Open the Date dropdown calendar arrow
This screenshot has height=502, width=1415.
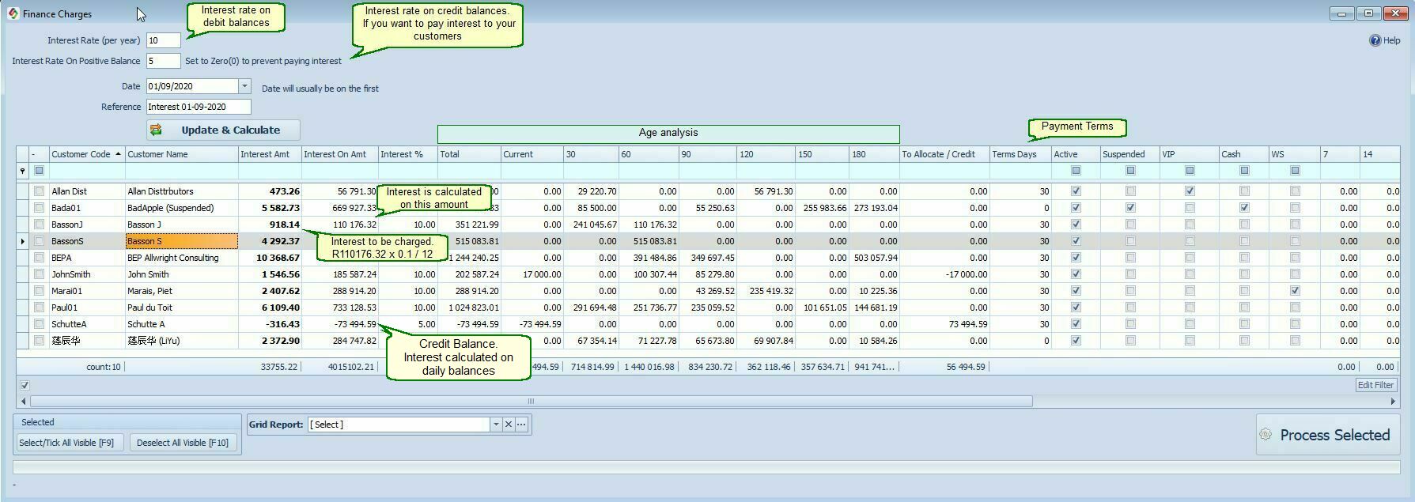(x=244, y=86)
